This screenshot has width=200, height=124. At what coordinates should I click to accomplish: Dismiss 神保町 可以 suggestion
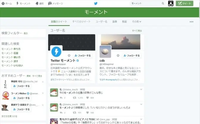(43, 82)
